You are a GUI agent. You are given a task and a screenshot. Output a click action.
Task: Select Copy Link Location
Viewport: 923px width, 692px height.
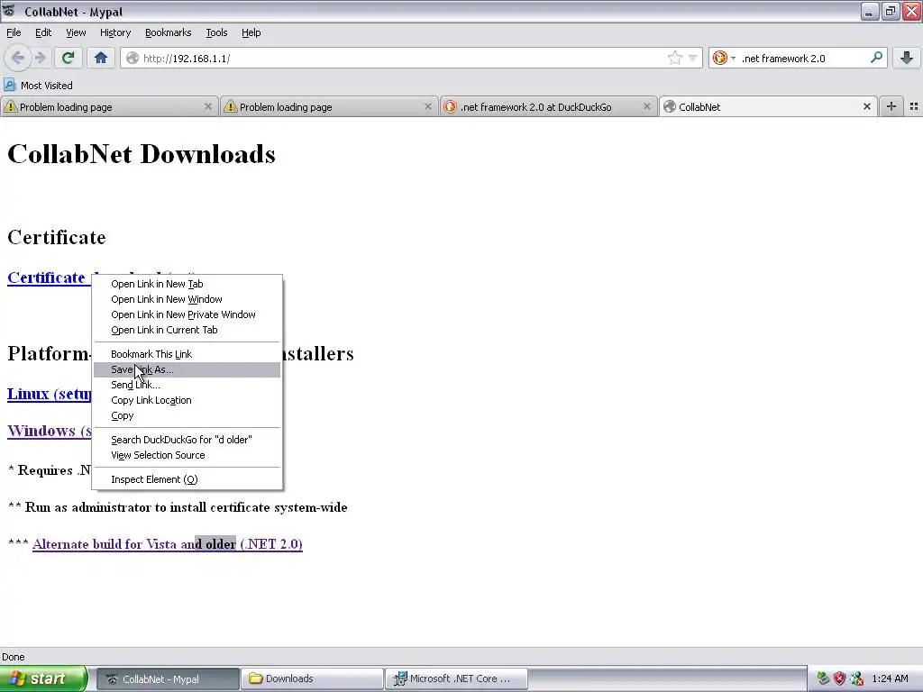187,400
